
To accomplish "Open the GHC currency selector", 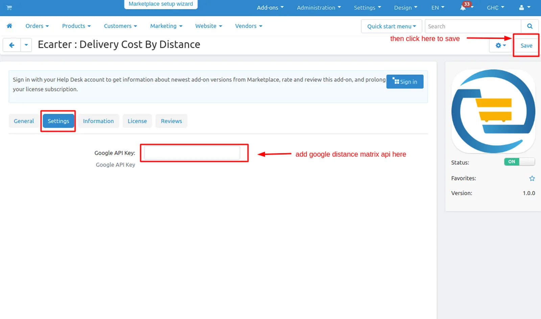I will pos(495,7).
